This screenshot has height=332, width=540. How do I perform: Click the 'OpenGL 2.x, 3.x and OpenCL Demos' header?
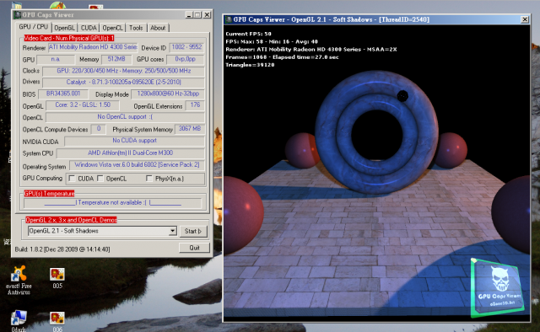tap(71, 220)
